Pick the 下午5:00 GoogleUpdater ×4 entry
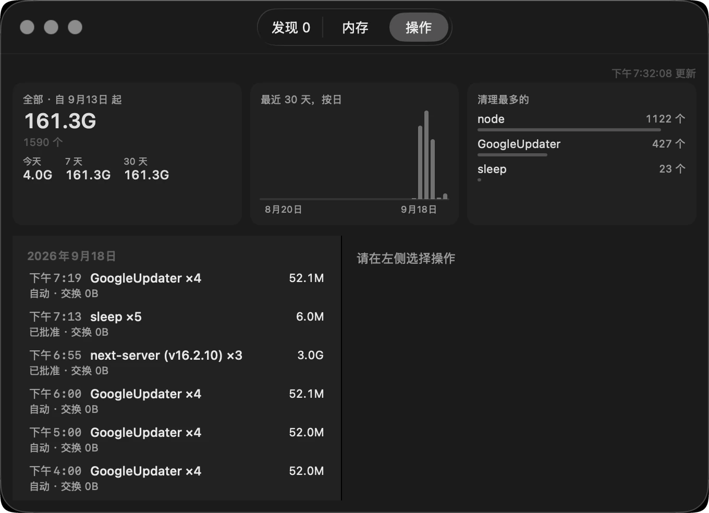 [177, 439]
